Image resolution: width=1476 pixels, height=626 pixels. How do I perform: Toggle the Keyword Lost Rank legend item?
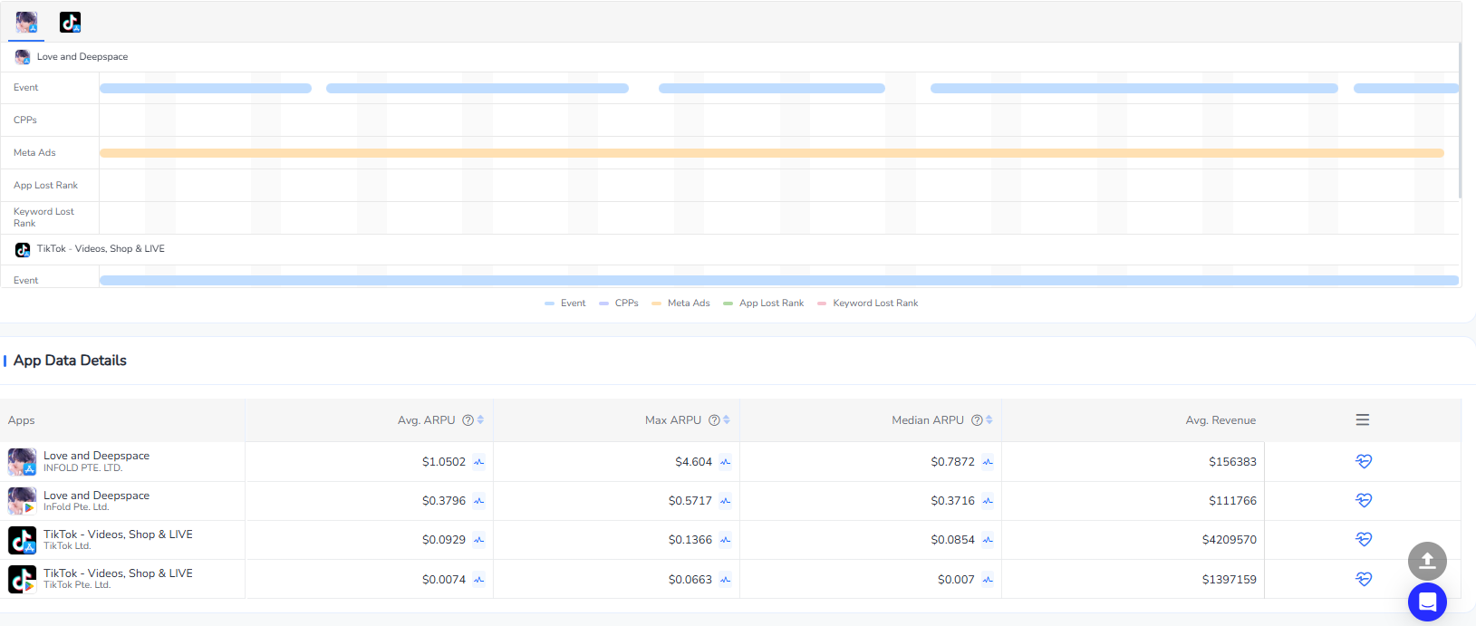(868, 303)
